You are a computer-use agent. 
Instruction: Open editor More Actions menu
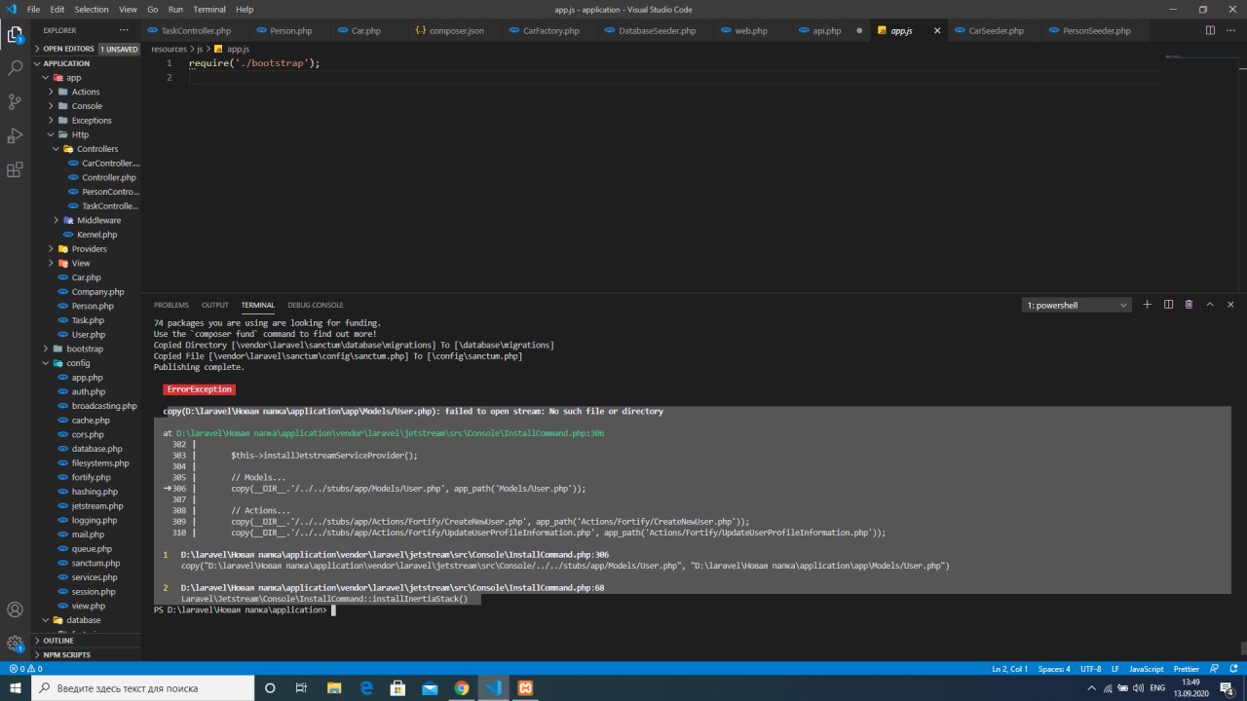click(1231, 30)
